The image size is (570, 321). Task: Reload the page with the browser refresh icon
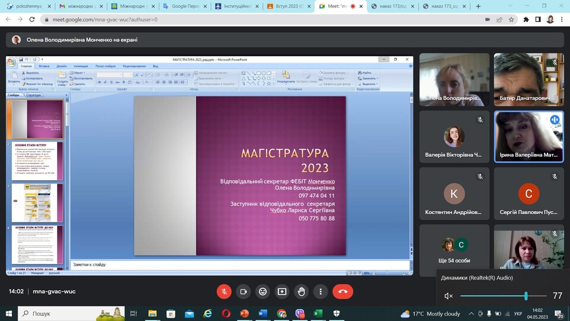point(32,19)
